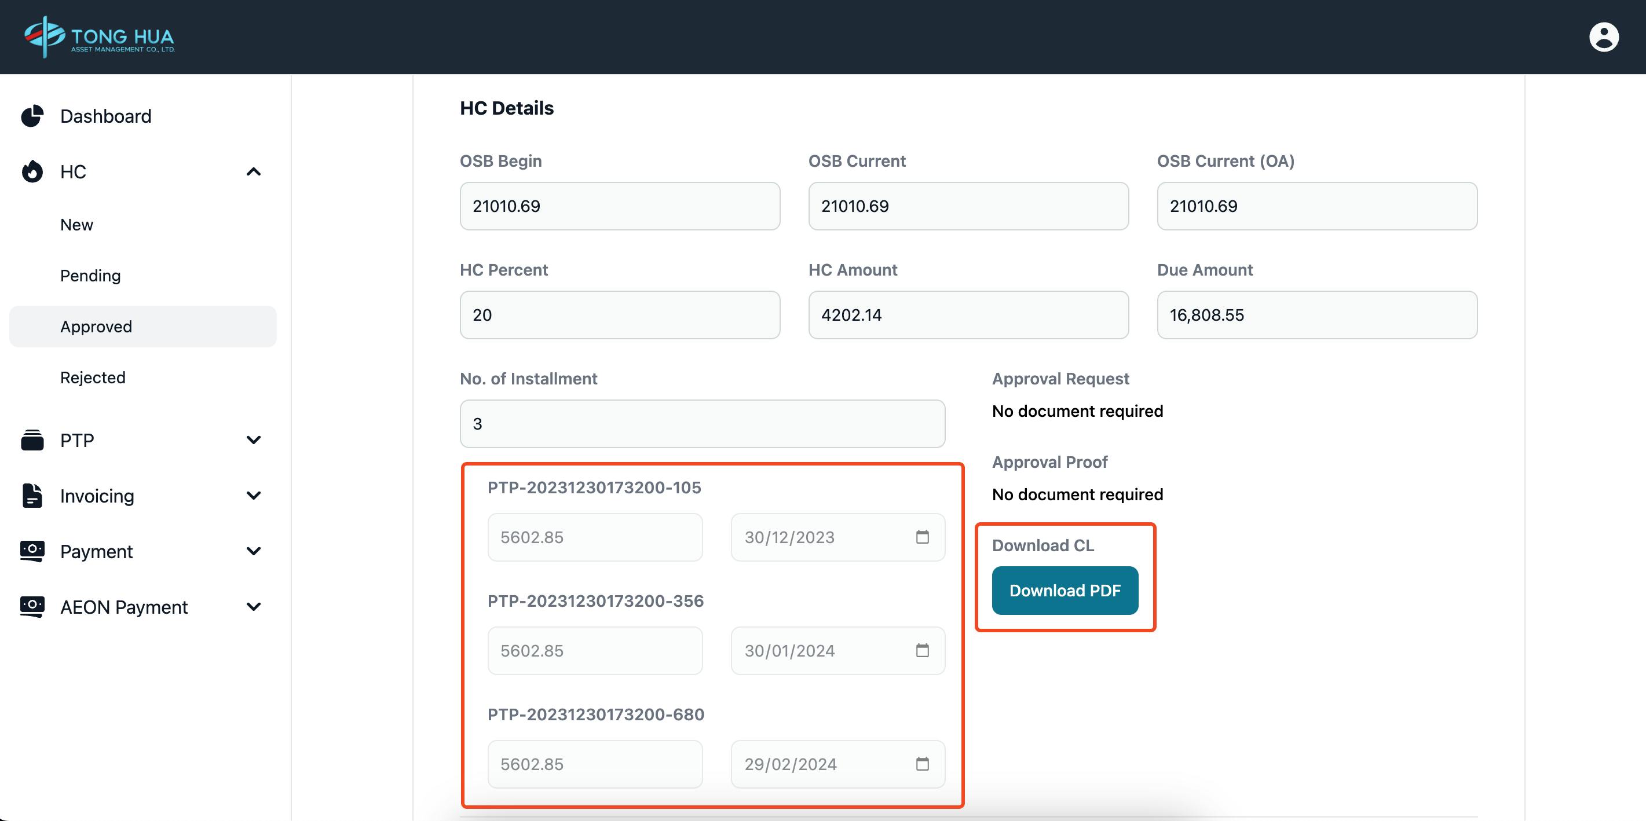Expand the PTP menu chevron
This screenshot has height=821, width=1646.
254,440
